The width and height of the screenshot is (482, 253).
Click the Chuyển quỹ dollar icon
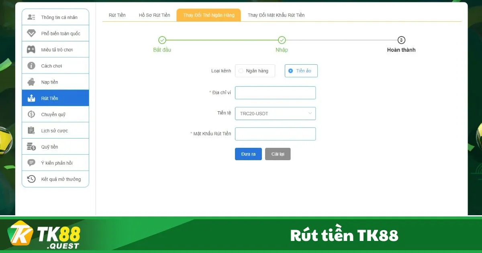31,114
